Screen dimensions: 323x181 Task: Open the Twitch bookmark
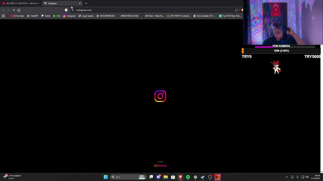click(x=46, y=16)
